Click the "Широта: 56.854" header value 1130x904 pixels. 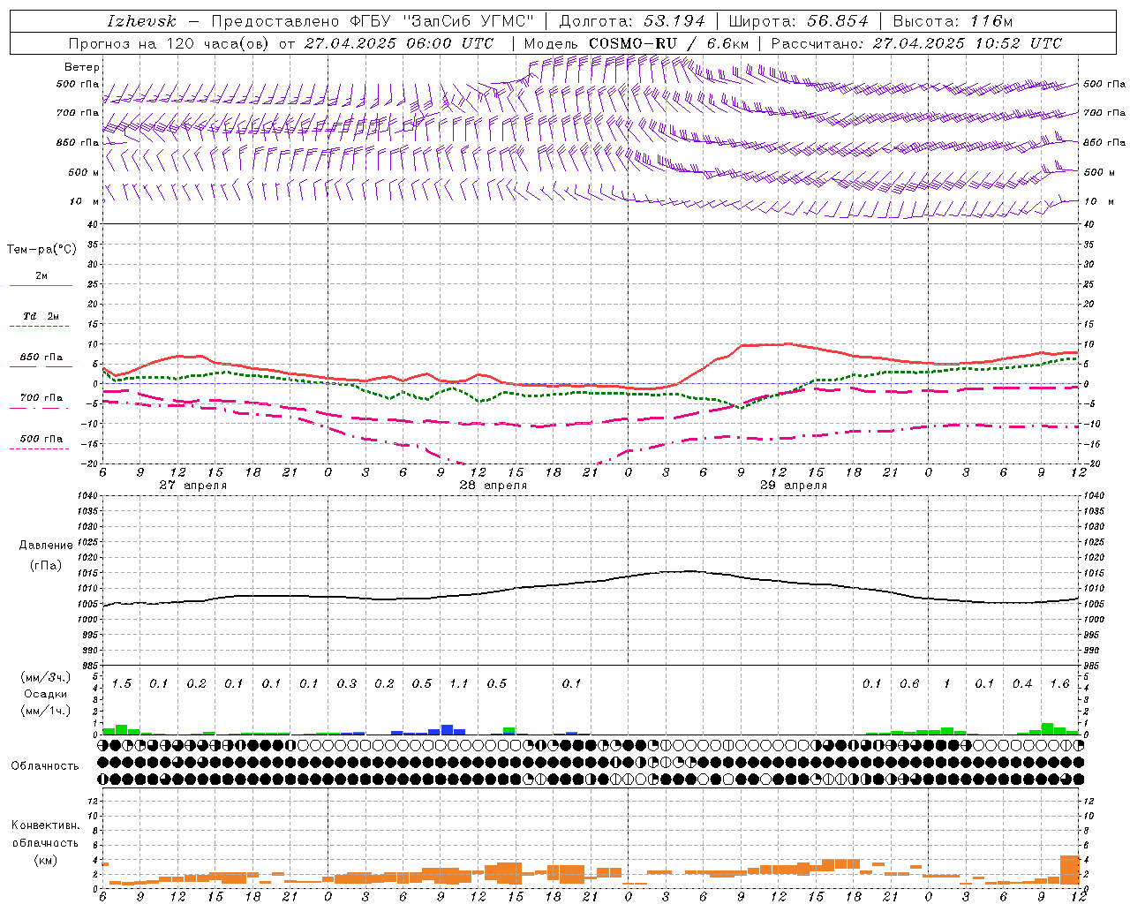pos(798,21)
